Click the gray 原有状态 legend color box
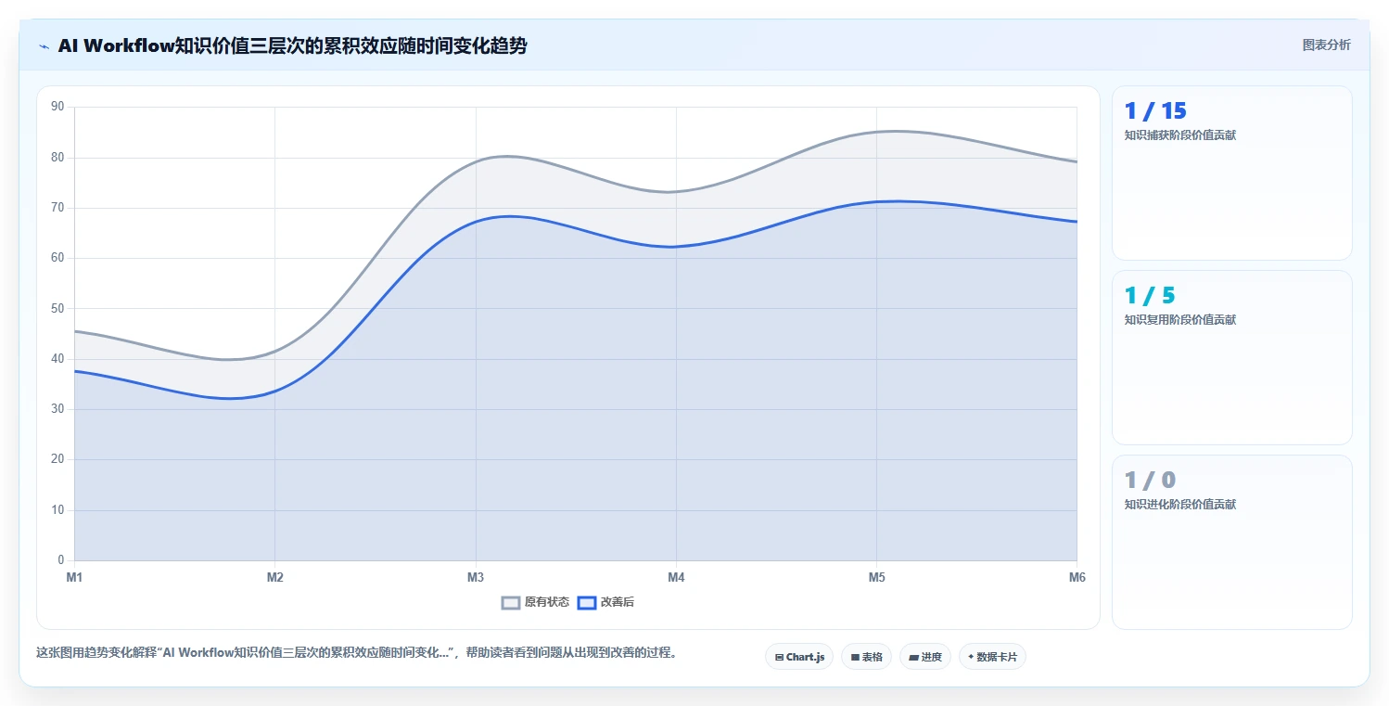Viewport: 1389px width, 706px height. coord(511,602)
